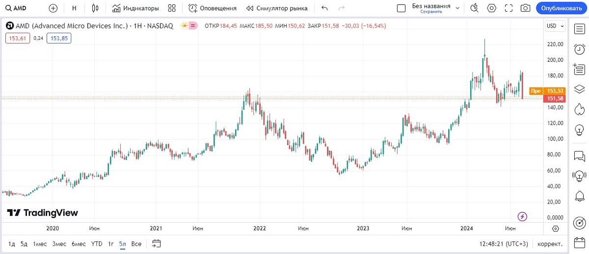The width and height of the screenshot is (589, 254).
Task: Click the purple lightning flash icon on chart
Action: [523, 216]
